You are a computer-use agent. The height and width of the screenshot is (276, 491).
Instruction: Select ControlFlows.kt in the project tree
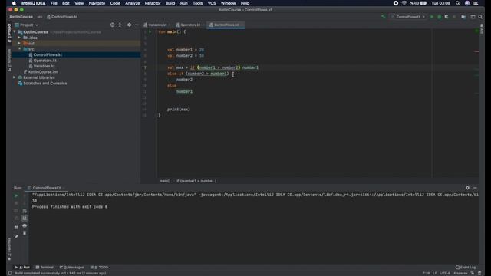pos(48,54)
